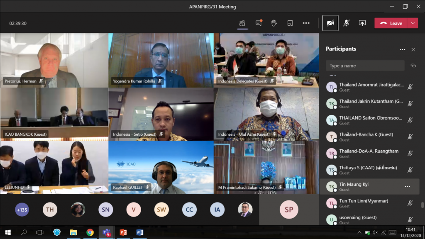Open the Participants panel options menu
Image resolution: width=425 pixels, height=239 pixels.
click(402, 49)
